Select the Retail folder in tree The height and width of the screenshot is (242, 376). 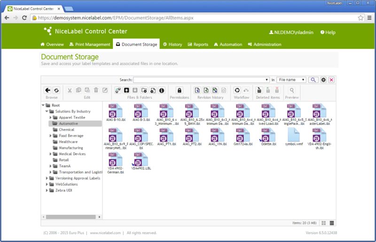64,160
